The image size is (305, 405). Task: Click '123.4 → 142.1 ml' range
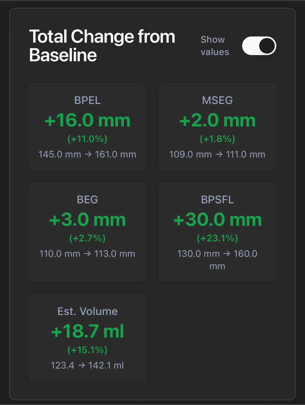pos(87,365)
